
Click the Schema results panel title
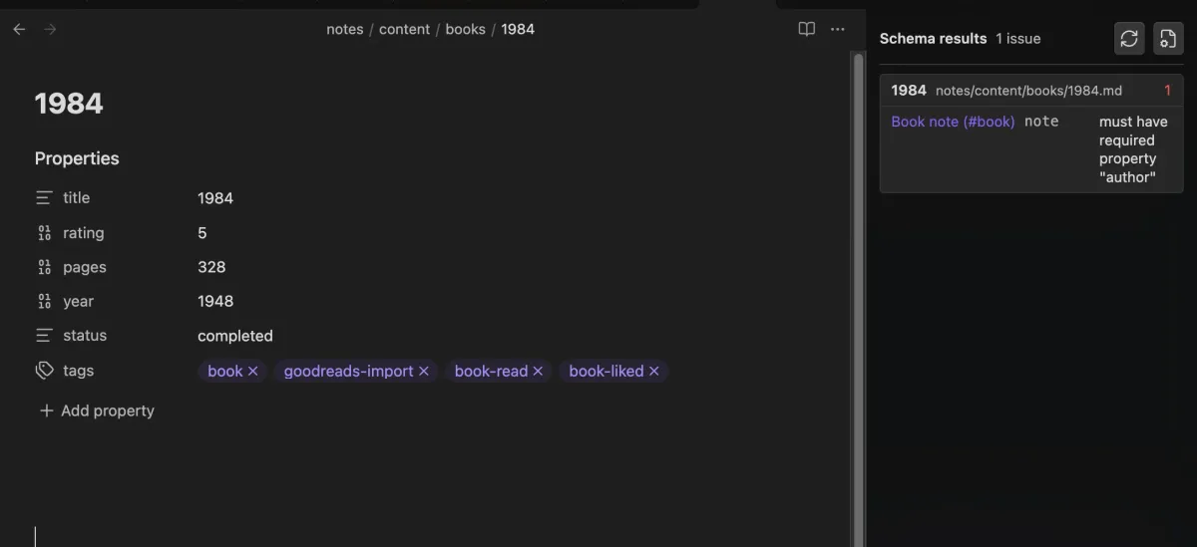coord(933,39)
